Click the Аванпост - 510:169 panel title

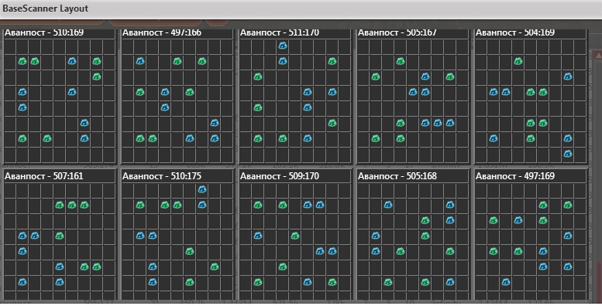tap(44, 33)
